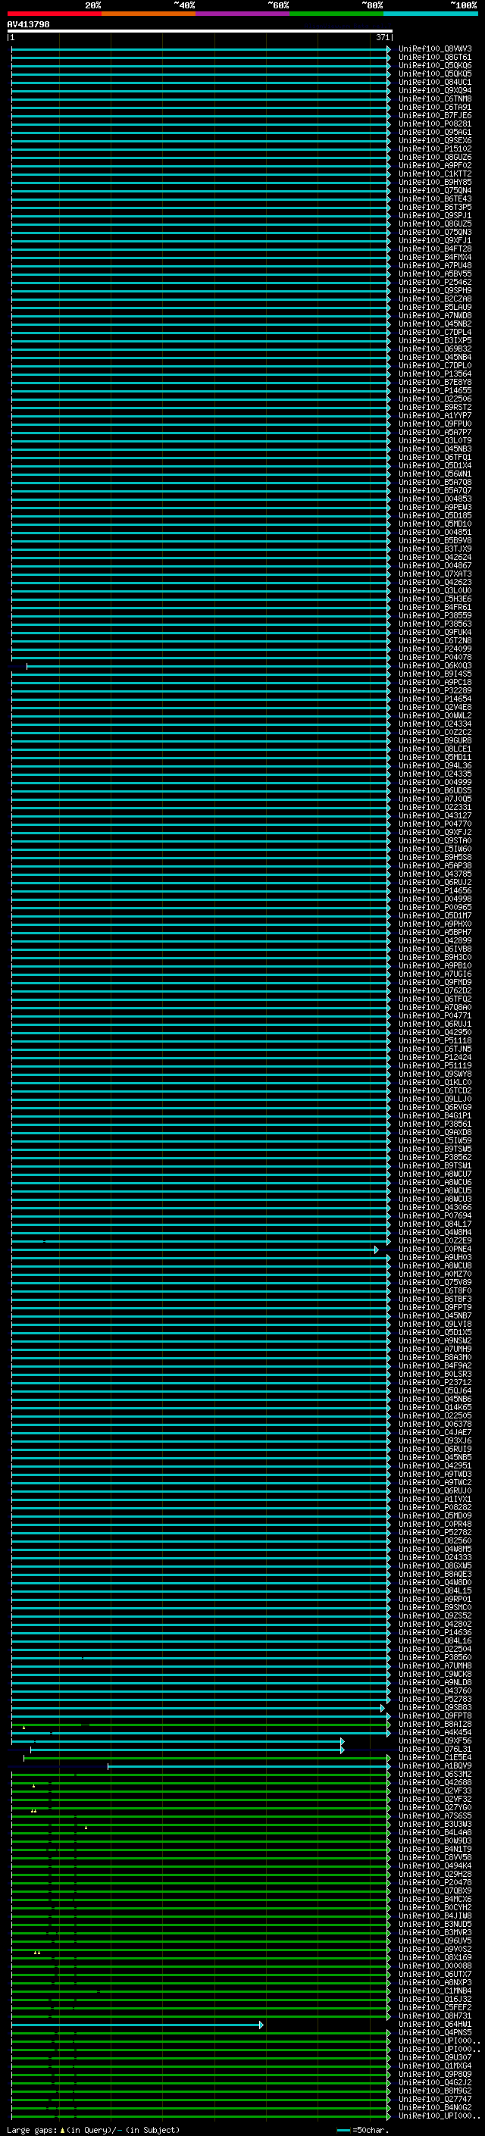The image size is (485, 2136).
Task: Select the UniRef100_B4L4A8 label
Action: pyautogui.click(x=435, y=1831)
